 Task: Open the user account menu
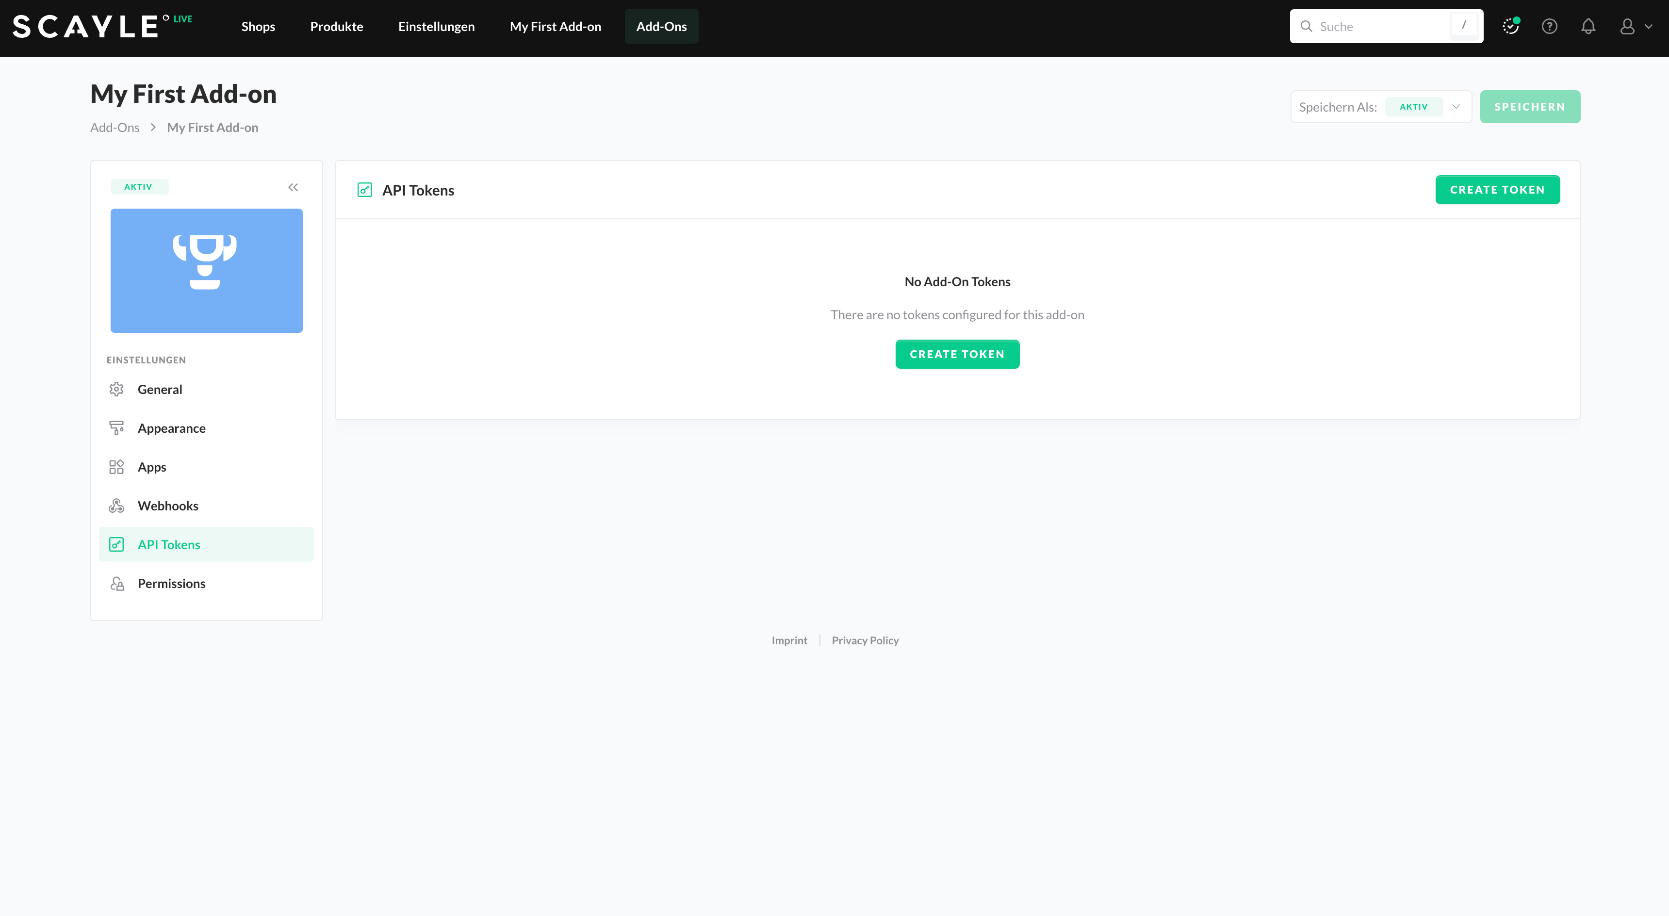pos(1635,27)
